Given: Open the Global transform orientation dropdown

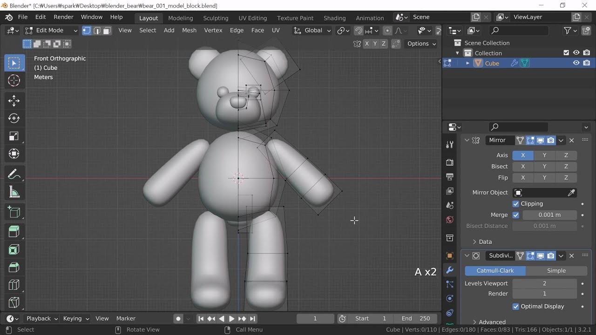Looking at the screenshot, I should (x=312, y=30).
